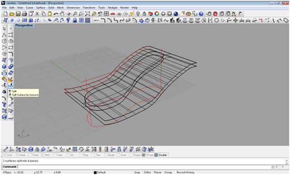Open the Edit menu
290x175 pixels.
(12, 8)
